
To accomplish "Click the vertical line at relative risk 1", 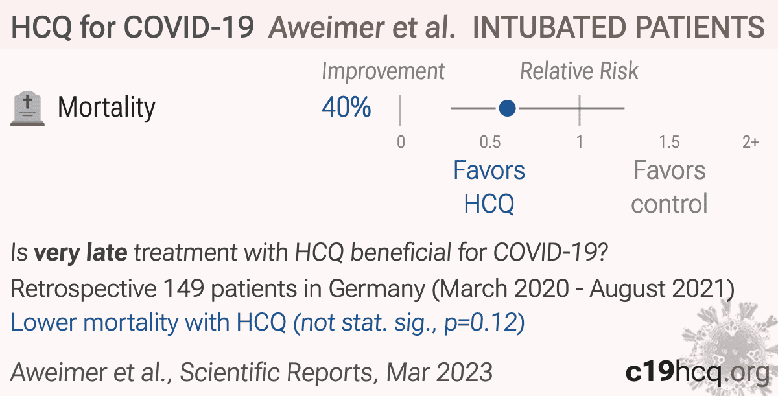I will pos(580,109).
